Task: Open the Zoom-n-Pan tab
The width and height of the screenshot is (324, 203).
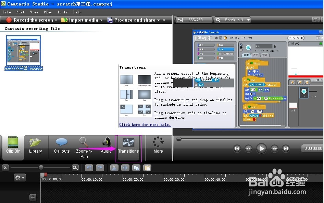Action: click(x=84, y=147)
